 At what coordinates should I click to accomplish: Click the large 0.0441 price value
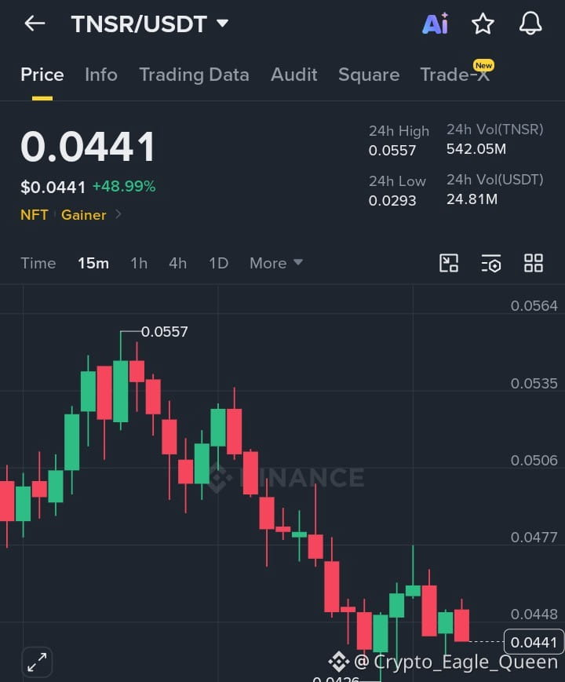(x=87, y=147)
